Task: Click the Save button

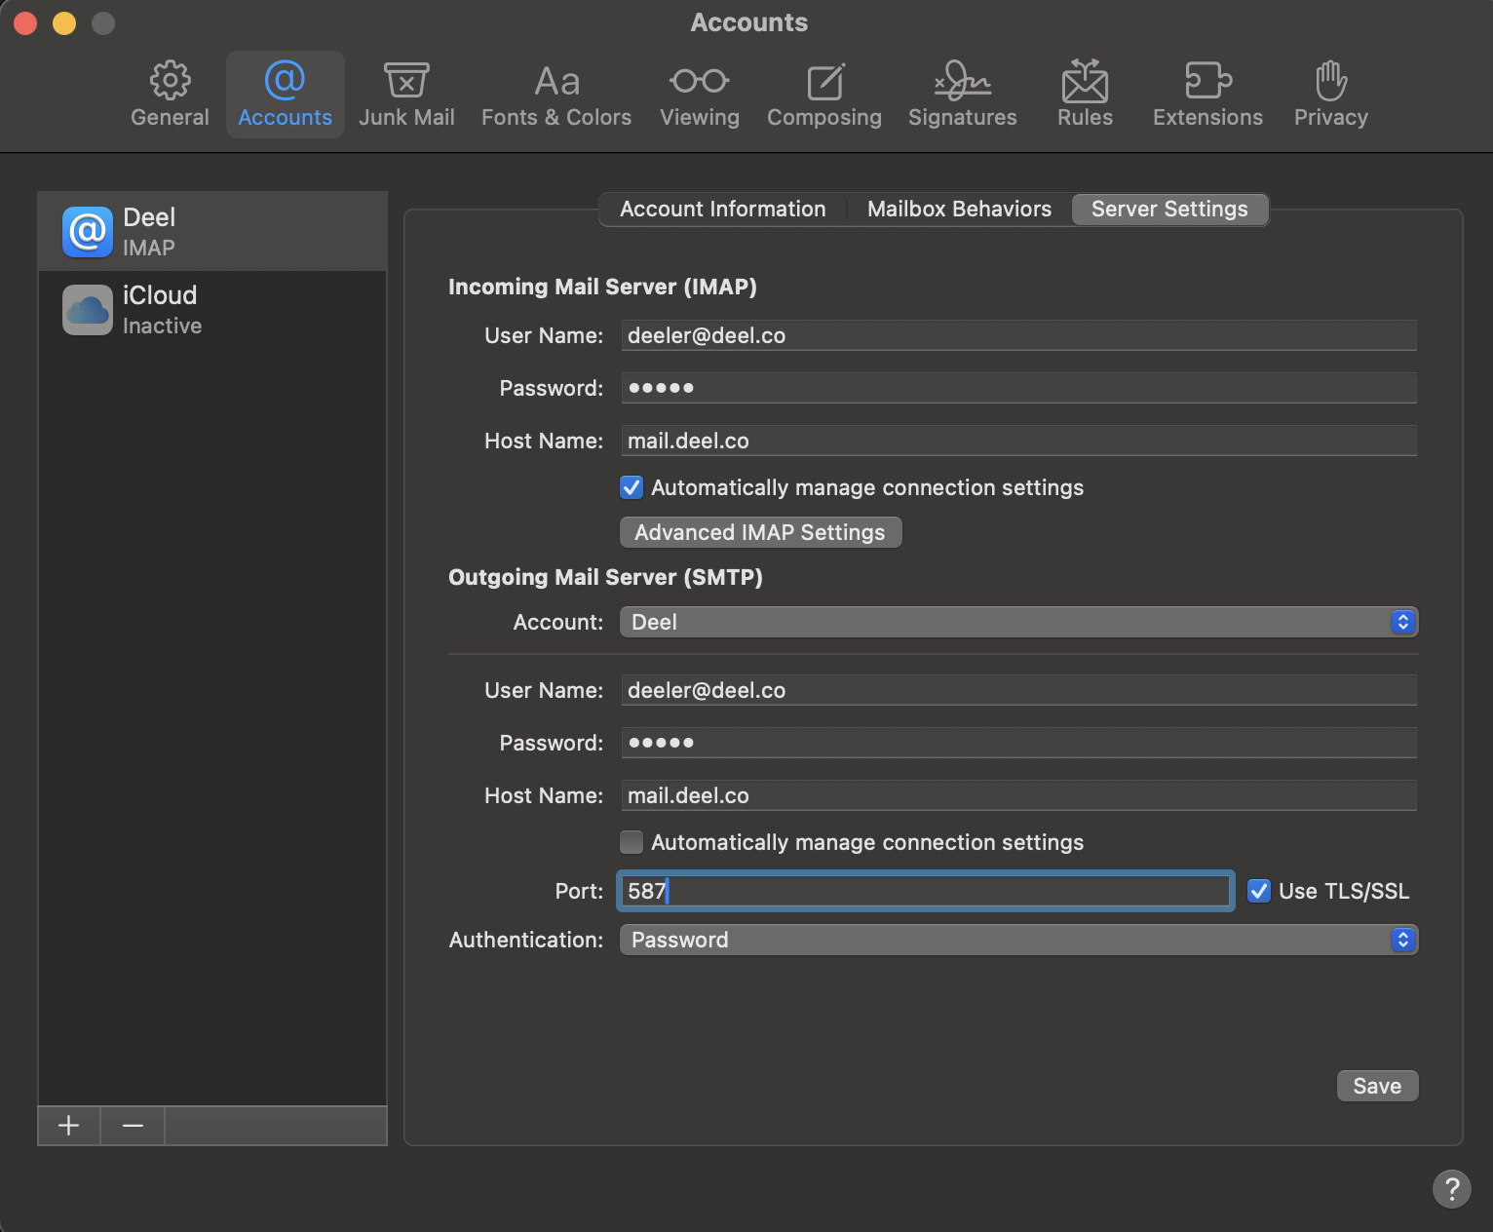Action: click(1377, 1086)
